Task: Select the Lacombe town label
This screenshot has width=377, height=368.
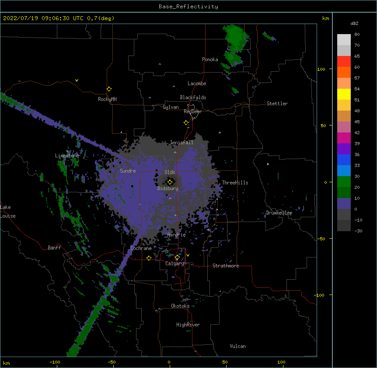Action: tap(197, 83)
